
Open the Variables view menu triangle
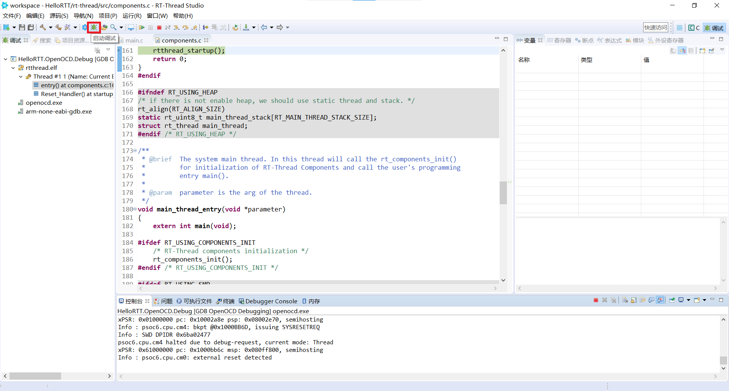722,50
